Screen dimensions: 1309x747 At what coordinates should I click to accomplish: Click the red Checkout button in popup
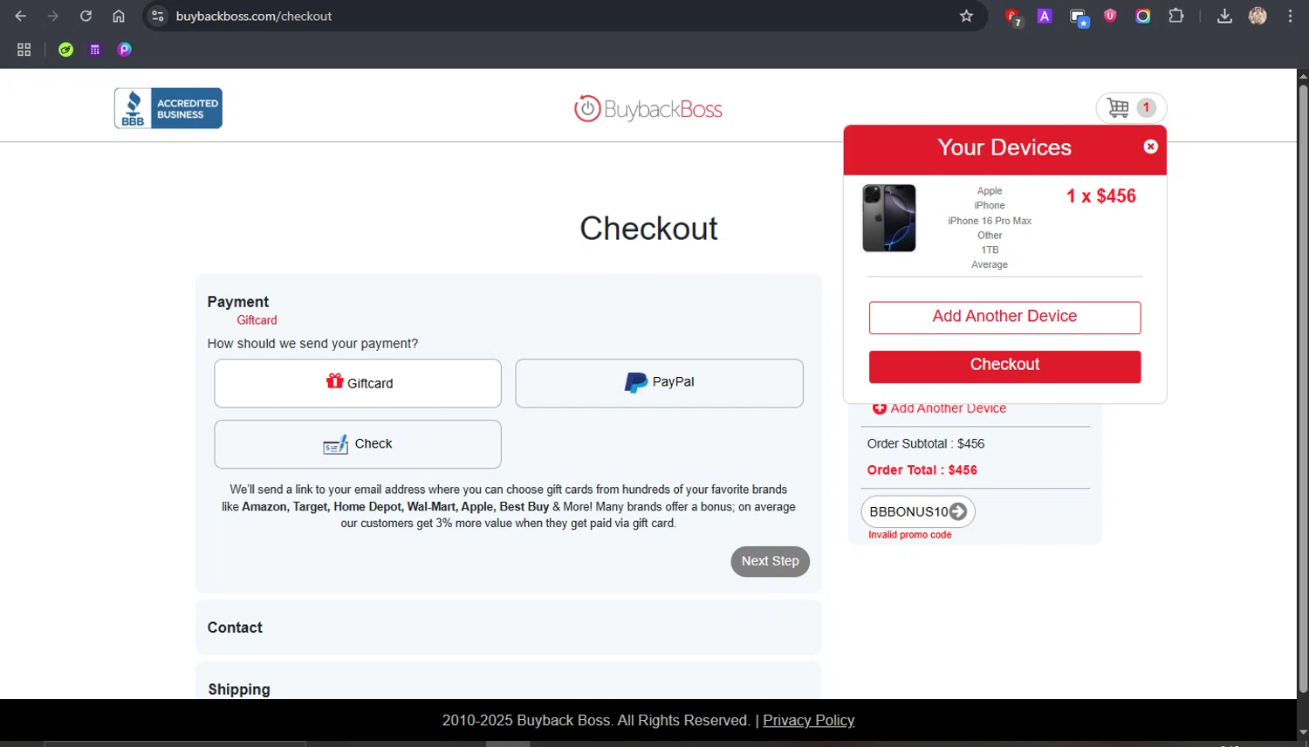coord(1004,367)
